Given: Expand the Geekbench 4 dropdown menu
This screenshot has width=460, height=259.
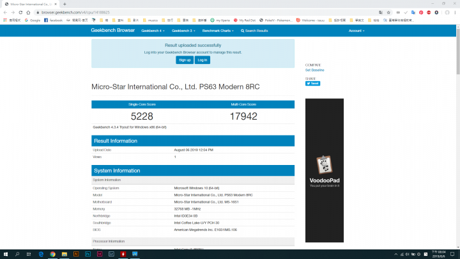Looking at the screenshot, I should 153,31.
